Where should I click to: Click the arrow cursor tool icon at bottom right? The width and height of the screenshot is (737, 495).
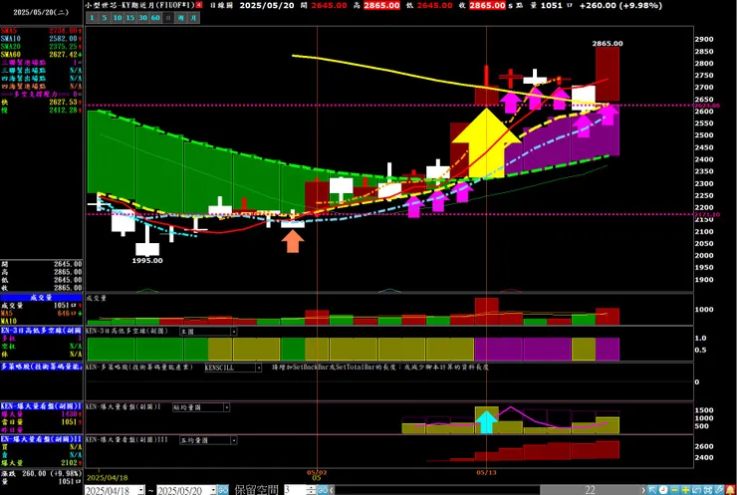click(652, 490)
